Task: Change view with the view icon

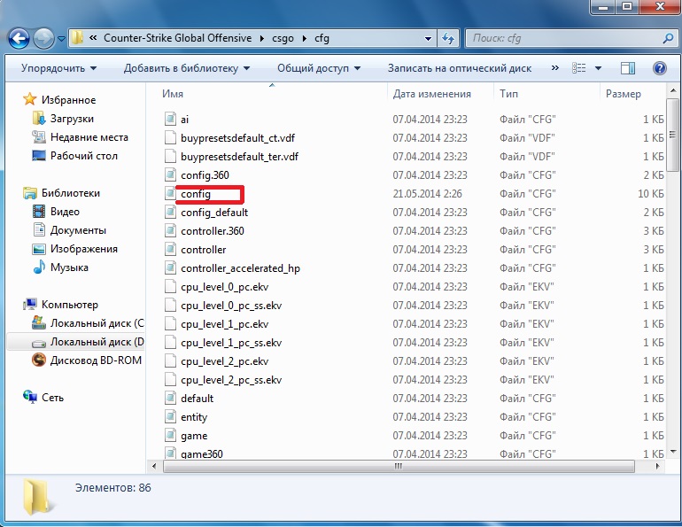Action: [x=579, y=68]
